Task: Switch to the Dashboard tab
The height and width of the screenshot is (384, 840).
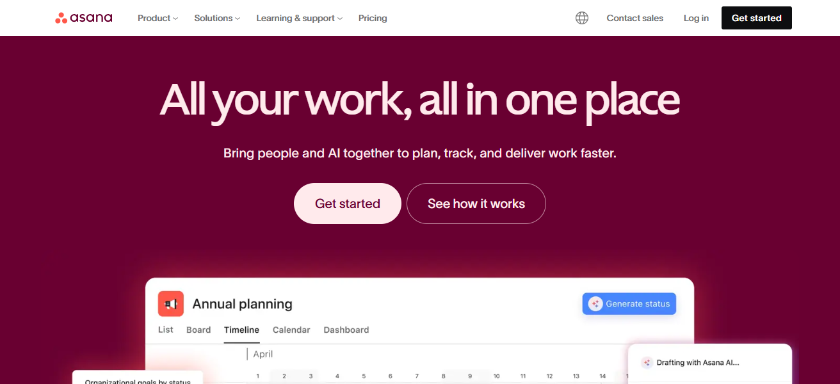Action: click(x=346, y=330)
